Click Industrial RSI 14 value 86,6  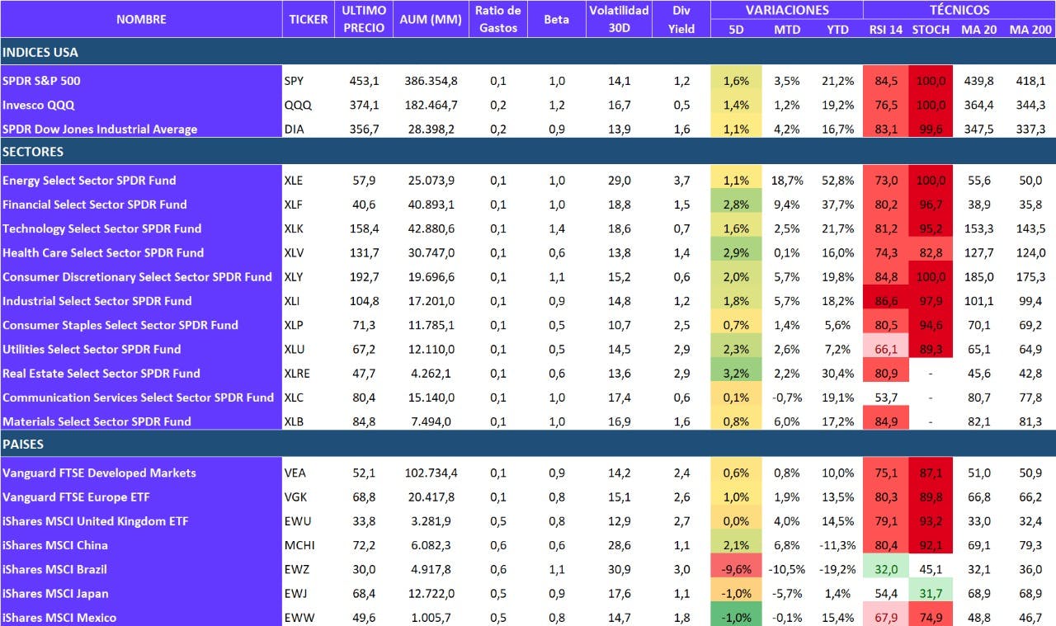click(x=886, y=300)
